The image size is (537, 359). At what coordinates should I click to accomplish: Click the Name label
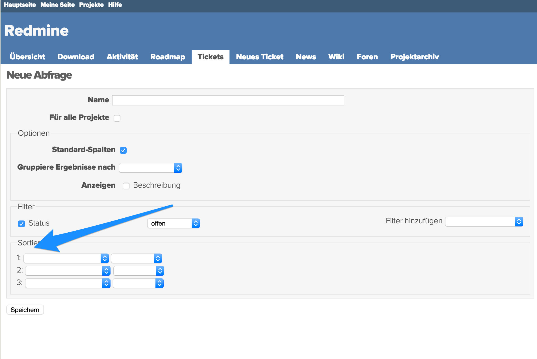click(98, 100)
